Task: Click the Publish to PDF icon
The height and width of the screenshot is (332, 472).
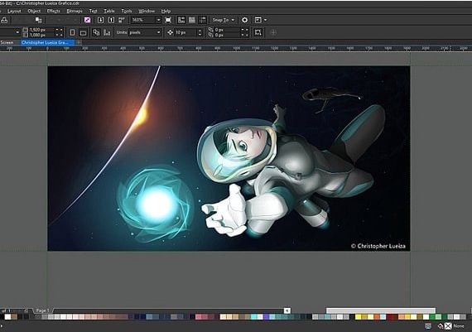Action: click(x=122, y=20)
